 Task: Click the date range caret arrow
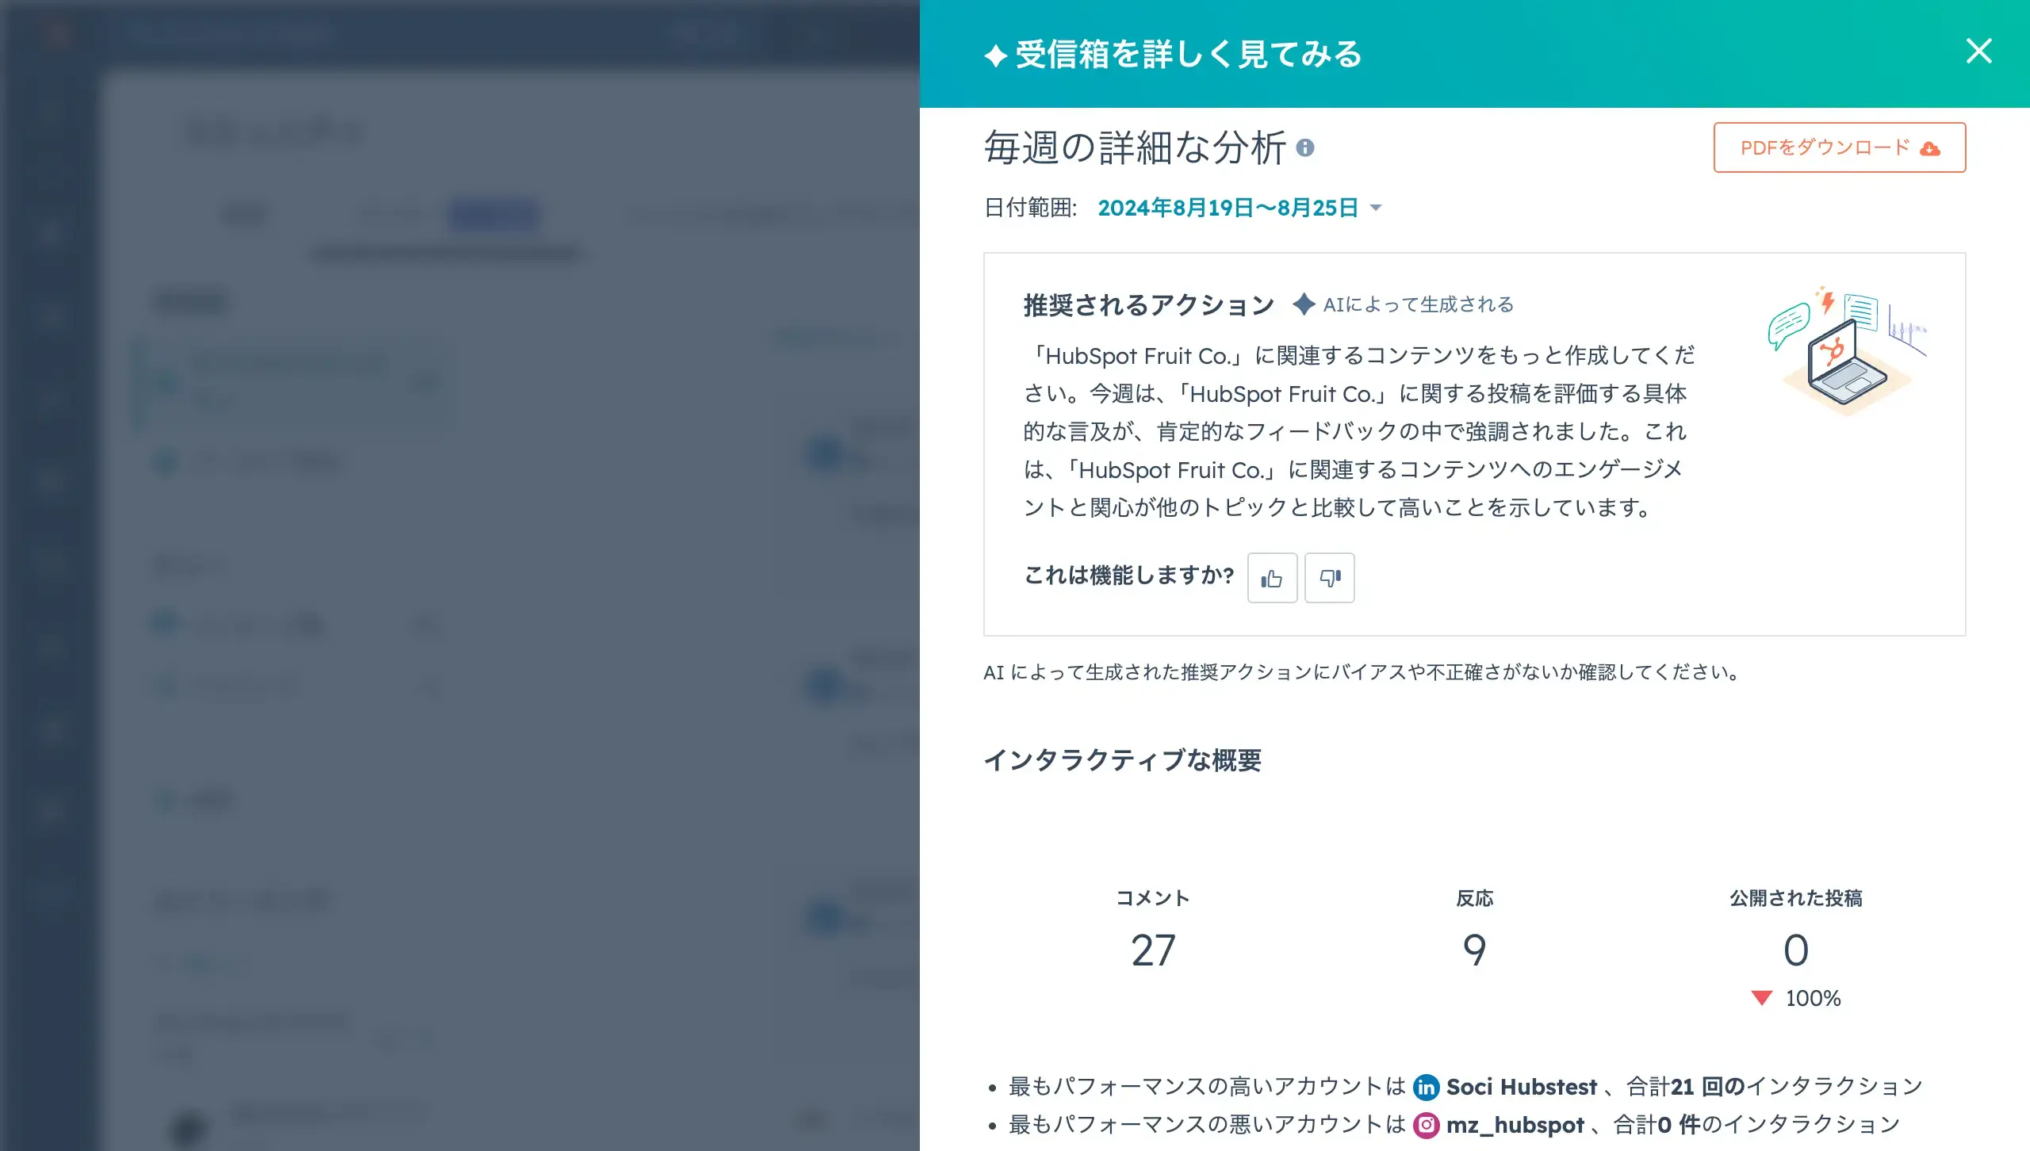1376,208
